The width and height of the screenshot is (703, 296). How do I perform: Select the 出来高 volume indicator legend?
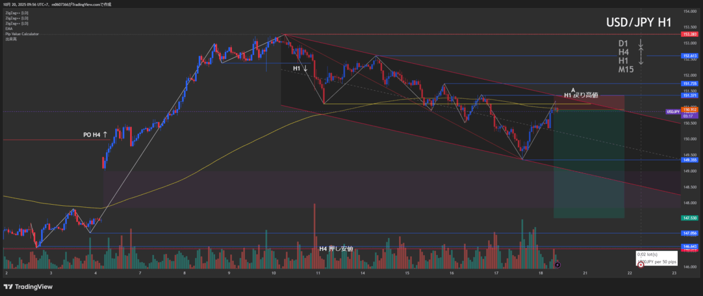coord(10,39)
